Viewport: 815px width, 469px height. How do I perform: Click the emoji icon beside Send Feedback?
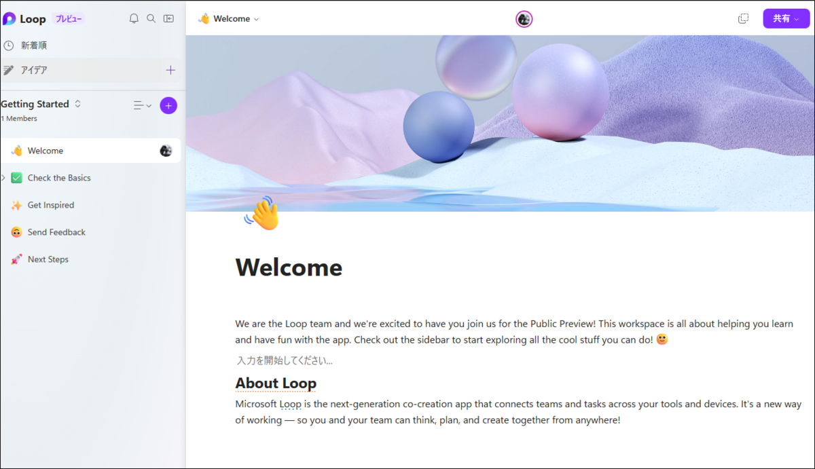(17, 232)
